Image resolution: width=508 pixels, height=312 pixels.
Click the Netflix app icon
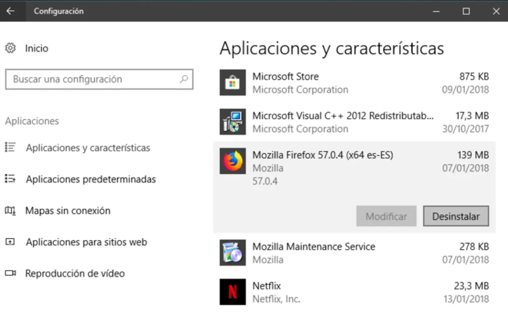pos(233,292)
